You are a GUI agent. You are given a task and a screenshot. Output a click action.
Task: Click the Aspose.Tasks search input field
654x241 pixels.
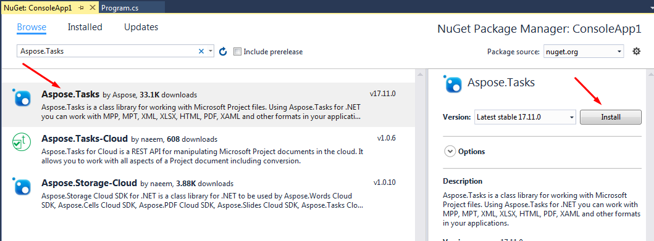click(107, 51)
